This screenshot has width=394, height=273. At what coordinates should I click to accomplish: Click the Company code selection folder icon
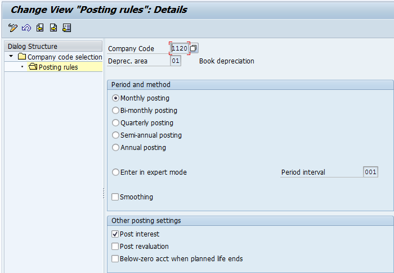[22, 57]
